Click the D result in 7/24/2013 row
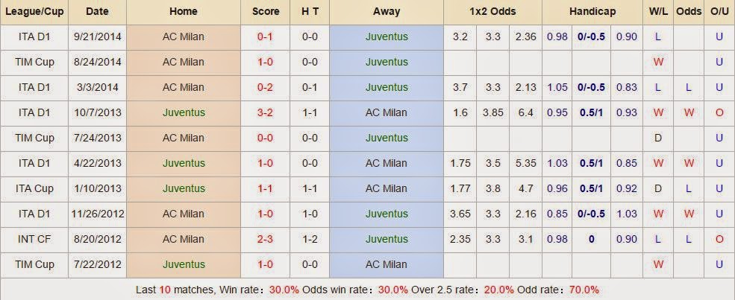The image size is (735, 300). tap(658, 138)
